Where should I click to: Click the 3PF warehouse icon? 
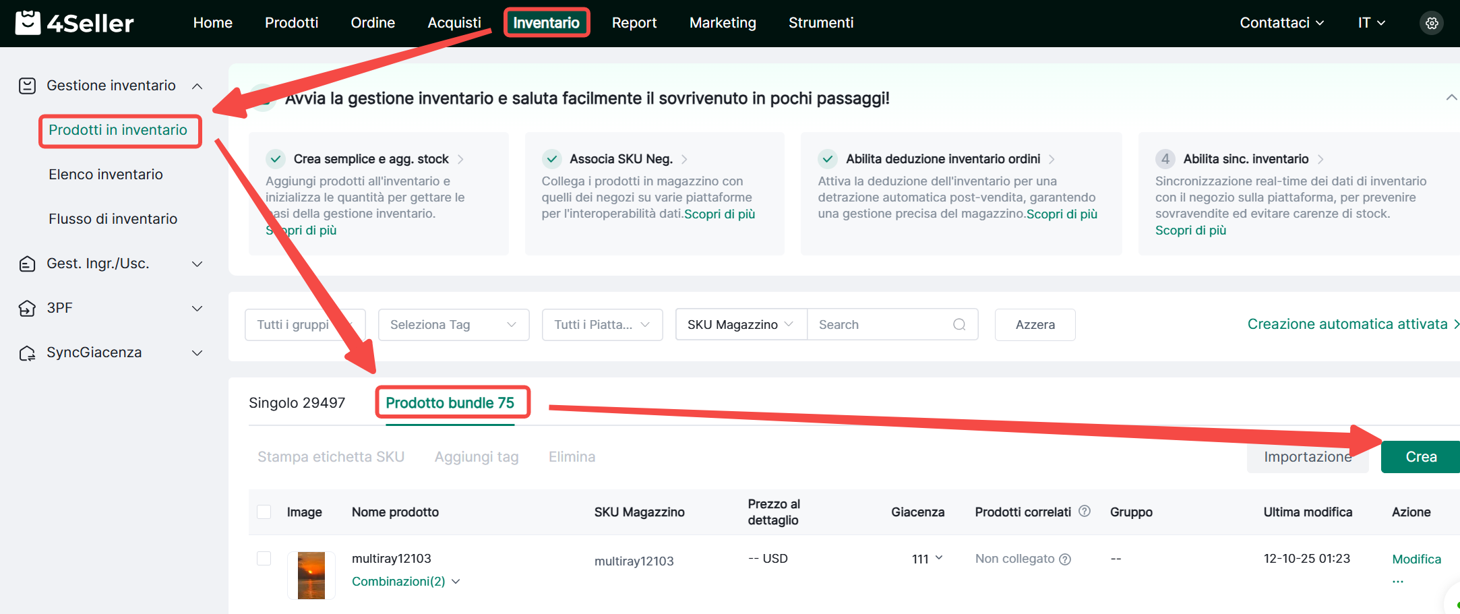(27, 309)
